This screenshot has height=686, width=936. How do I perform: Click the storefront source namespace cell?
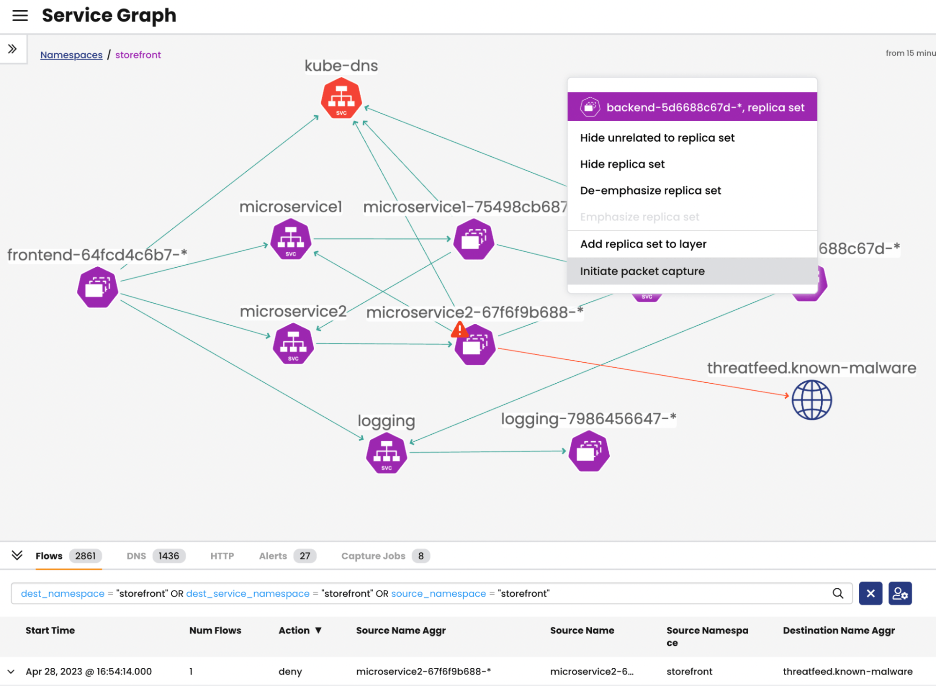tap(689, 671)
